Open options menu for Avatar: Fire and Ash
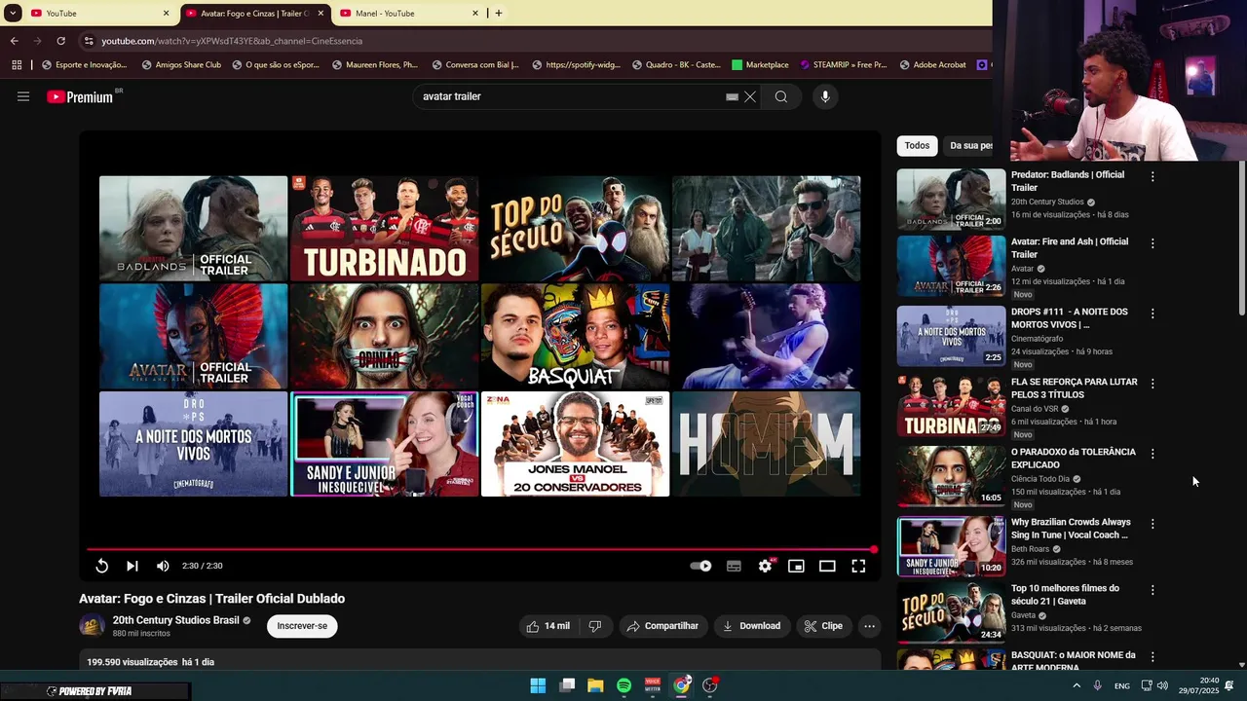1247x701 pixels. click(x=1153, y=243)
